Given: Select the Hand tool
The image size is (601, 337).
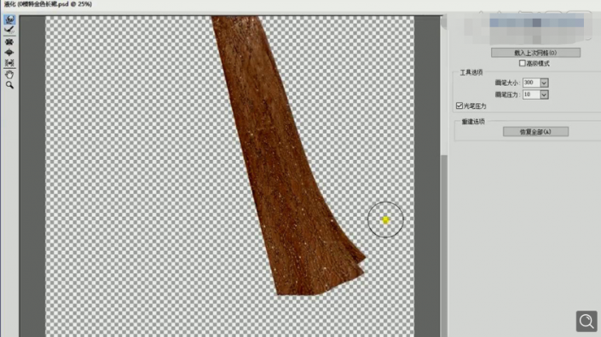Looking at the screenshot, I should [9, 74].
